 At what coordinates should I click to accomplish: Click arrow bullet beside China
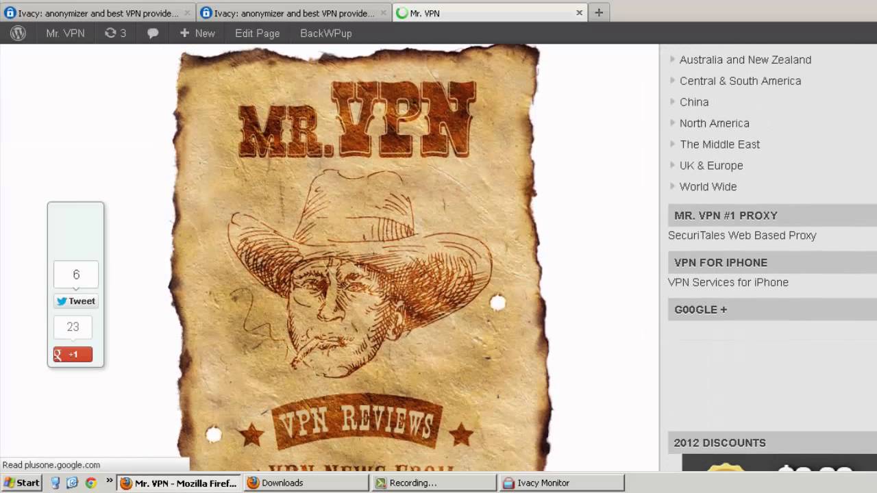tap(673, 102)
